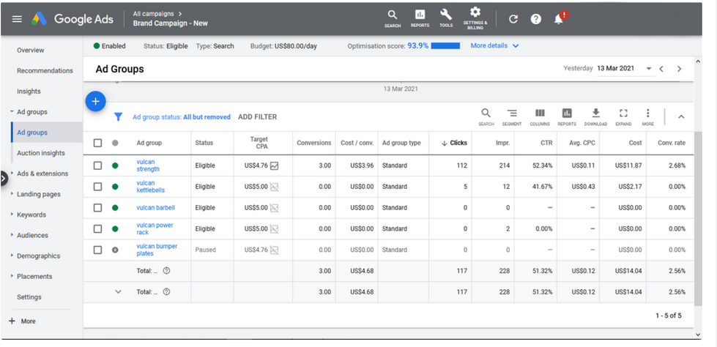The height and width of the screenshot is (347, 717).
Task: Expand Ads & extensions in sidebar
Action: coord(12,173)
